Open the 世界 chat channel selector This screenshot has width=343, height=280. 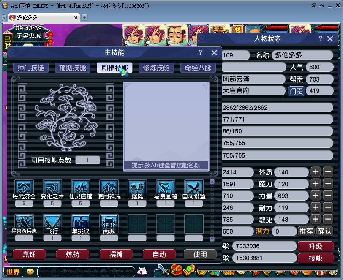tap(13, 272)
